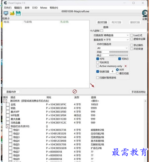Viewport: 150px width, 162px height.
Task: Toggle the 快速扫描 checkbox
Action: (x=98, y=72)
